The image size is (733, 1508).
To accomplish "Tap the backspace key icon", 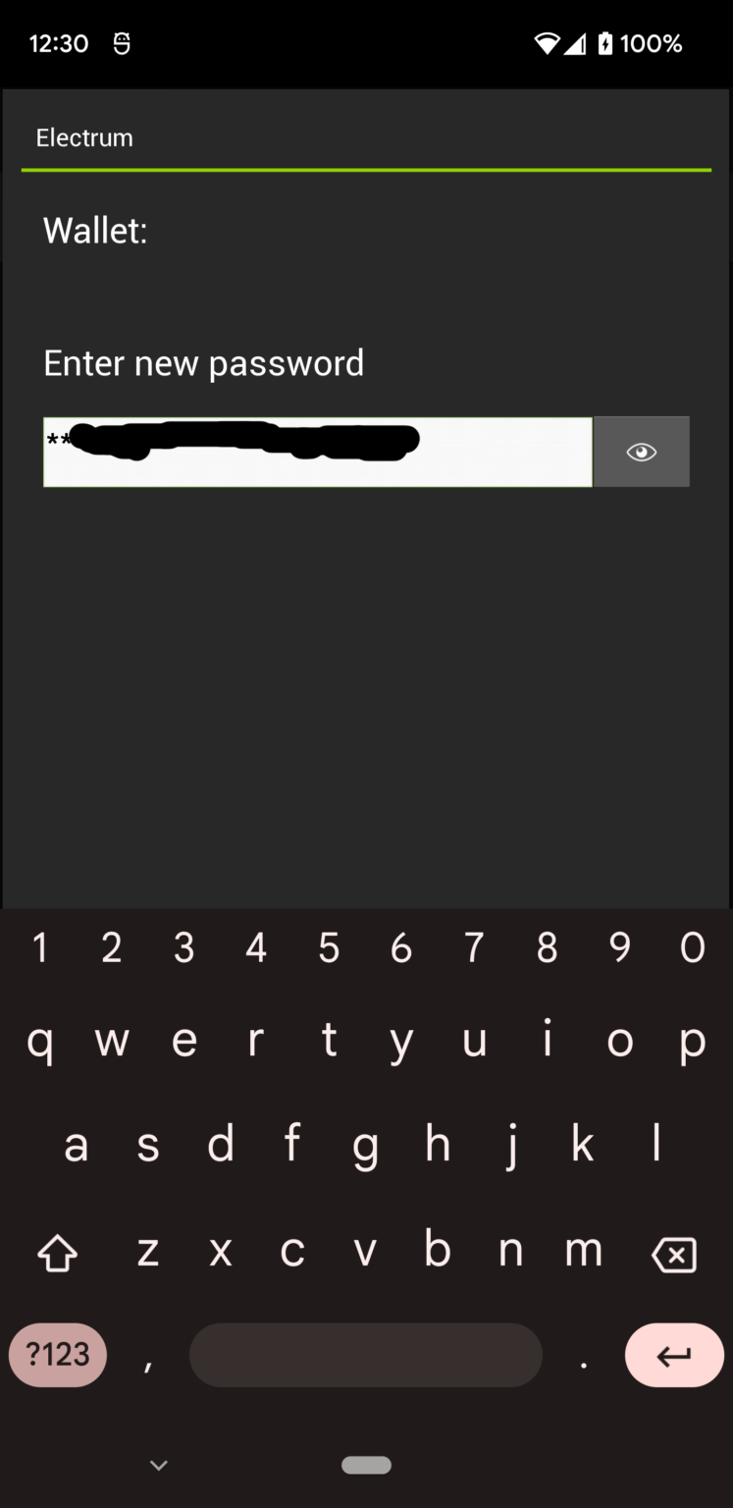I will [x=674, y=1254].
